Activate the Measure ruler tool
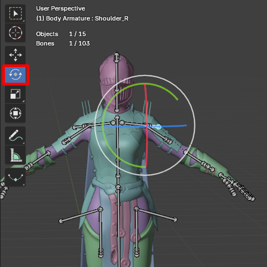The image size is (267, 267). 16,155
